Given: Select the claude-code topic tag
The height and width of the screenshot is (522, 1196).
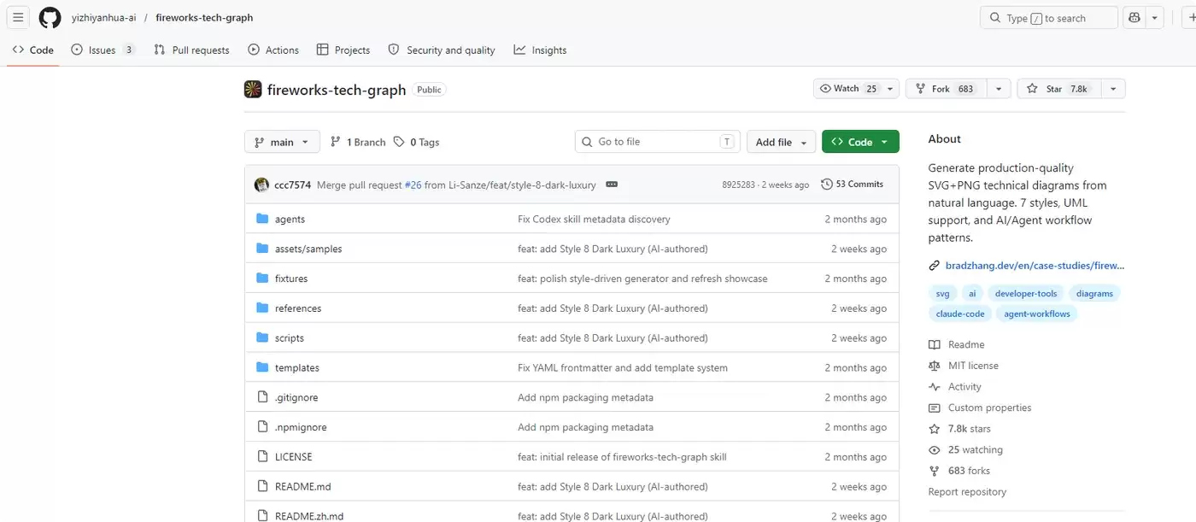Looking at the screenshot, I should click(960, 314).
